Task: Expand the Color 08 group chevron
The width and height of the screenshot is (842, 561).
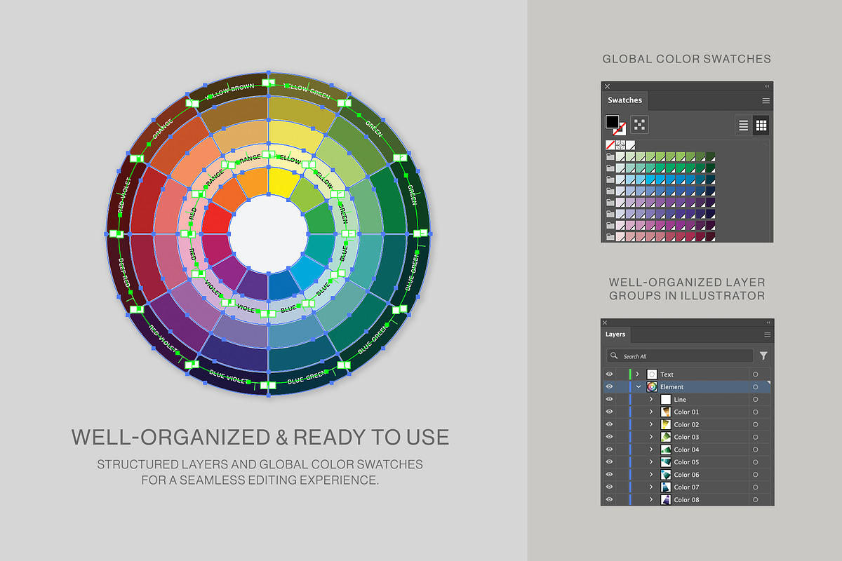Action: tap(651, 500)
